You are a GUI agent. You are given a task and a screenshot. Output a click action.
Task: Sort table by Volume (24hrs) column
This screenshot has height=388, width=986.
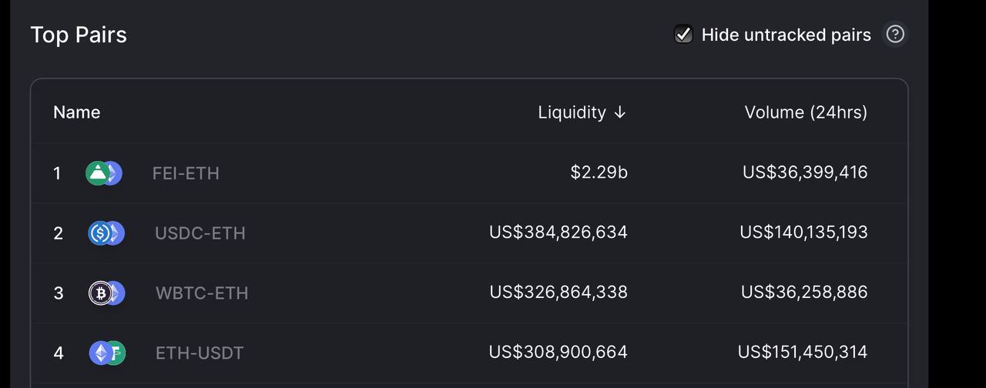(x=806, y=112)
